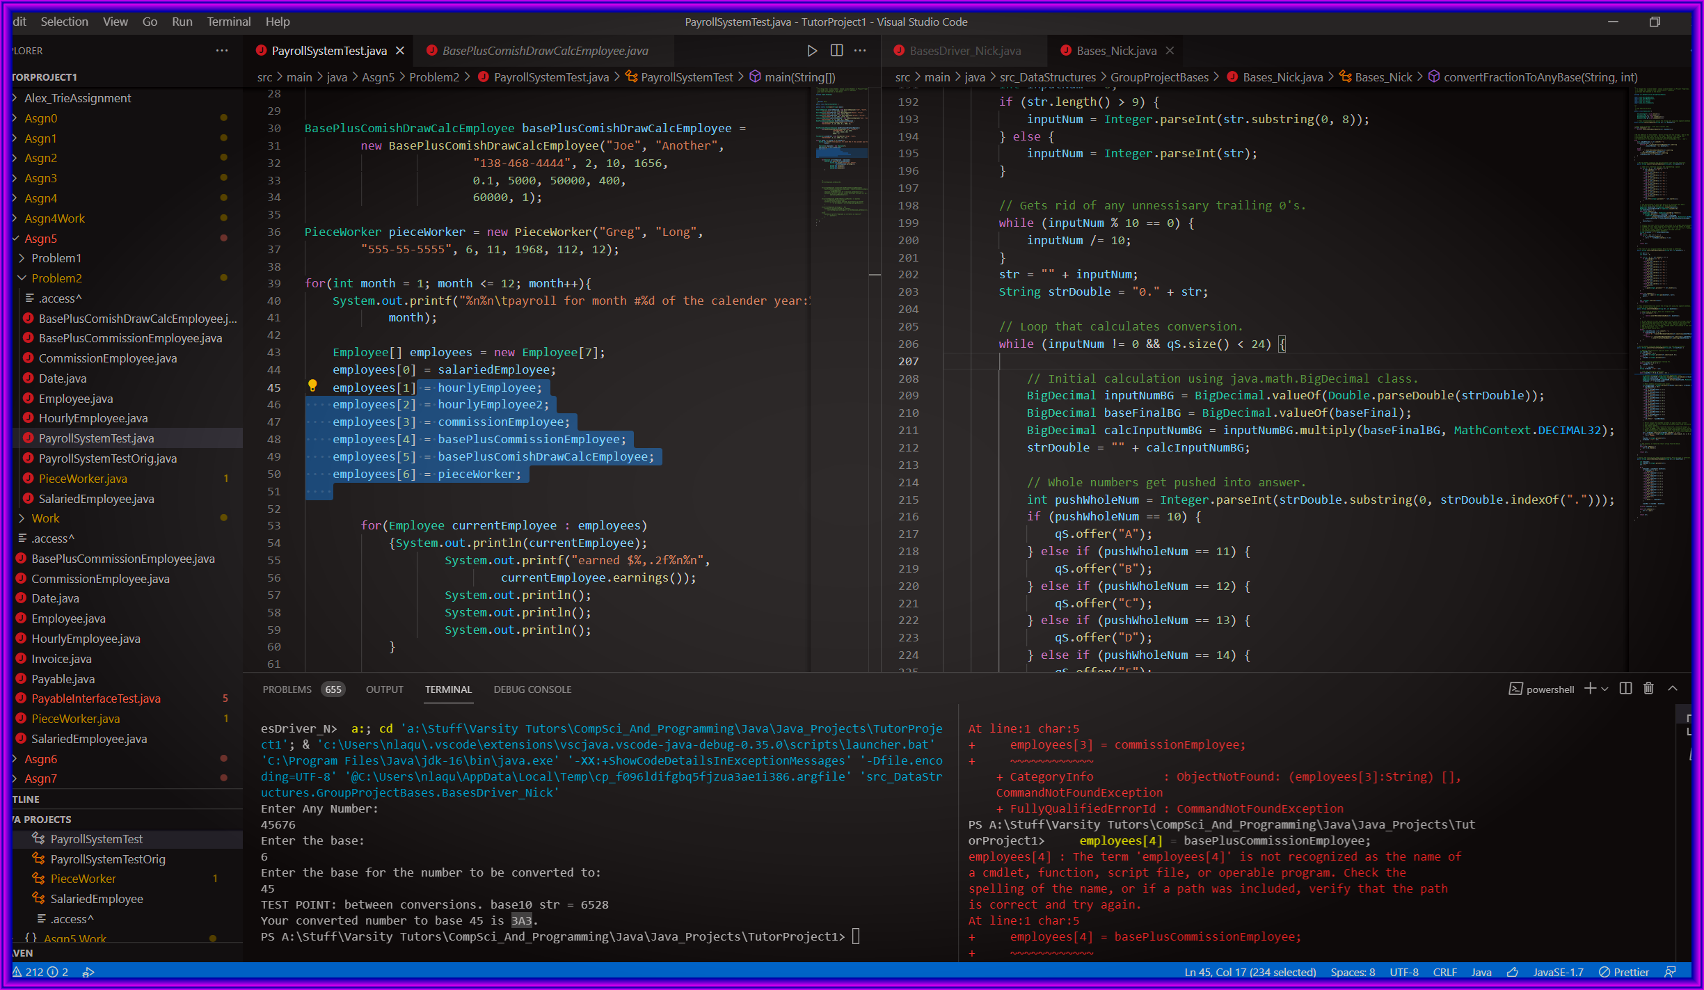Image resolution: width=1704 pixels, height=990 pixels.
Task: Open PayableInterfaceTest.java in Explorer
Action: click(95, 698)
